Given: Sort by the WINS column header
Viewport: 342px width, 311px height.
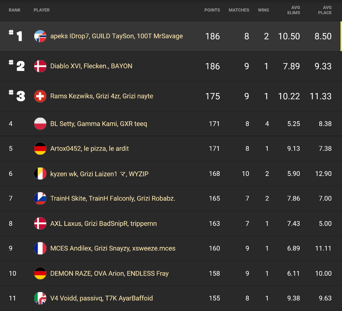Looking at the screenshot, I should 263,10.
